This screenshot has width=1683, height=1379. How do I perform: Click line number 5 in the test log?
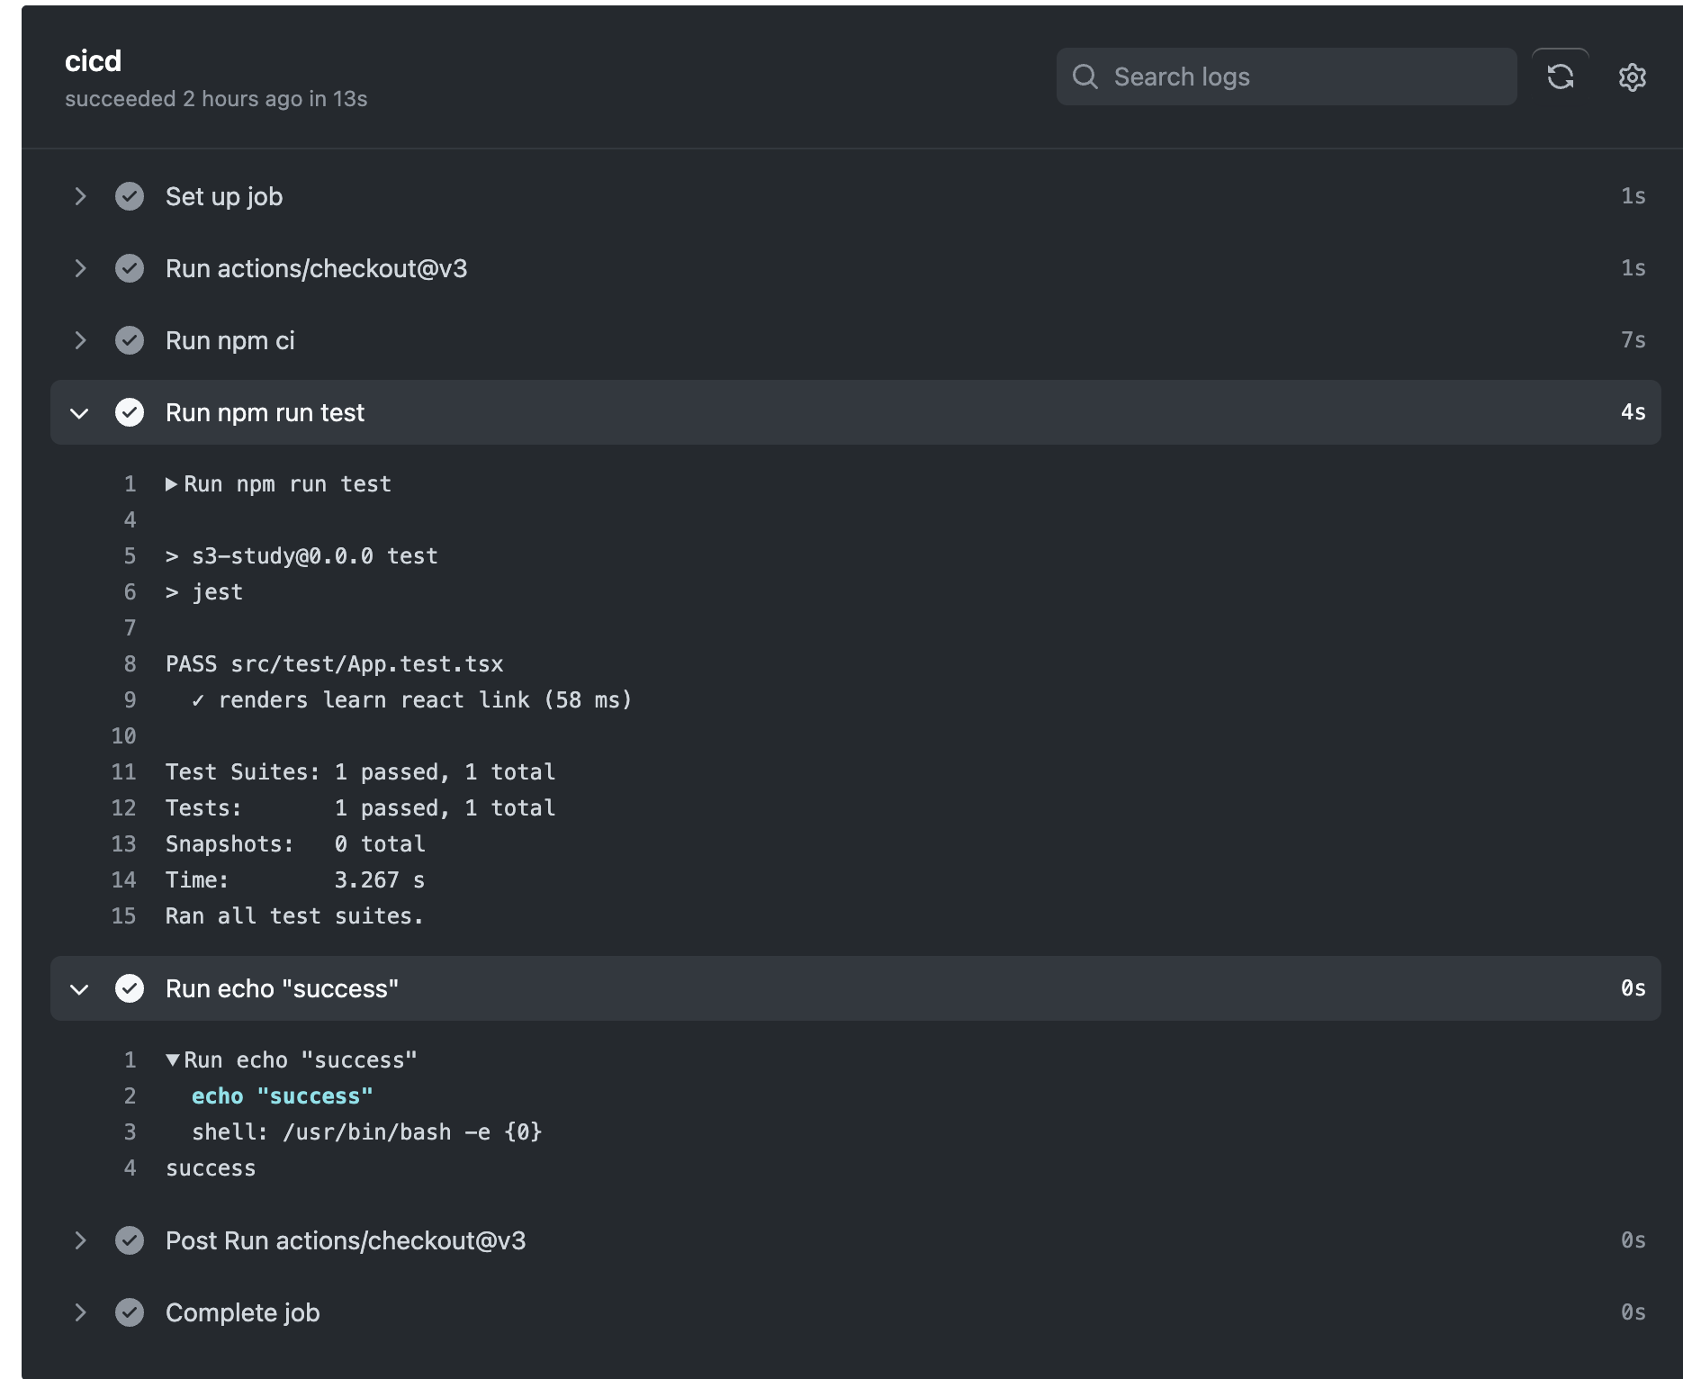[130, 556]
